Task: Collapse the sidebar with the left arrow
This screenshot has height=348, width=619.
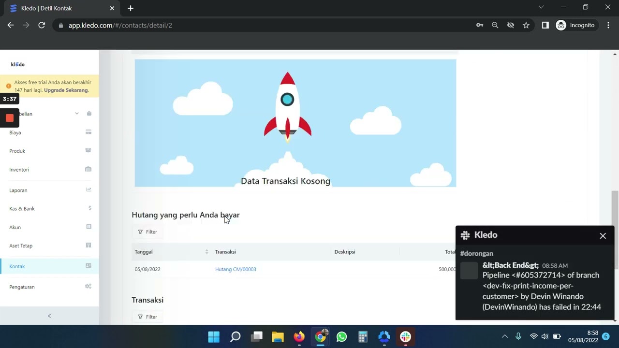Action: pyautogui.click(x=49, y=316)
